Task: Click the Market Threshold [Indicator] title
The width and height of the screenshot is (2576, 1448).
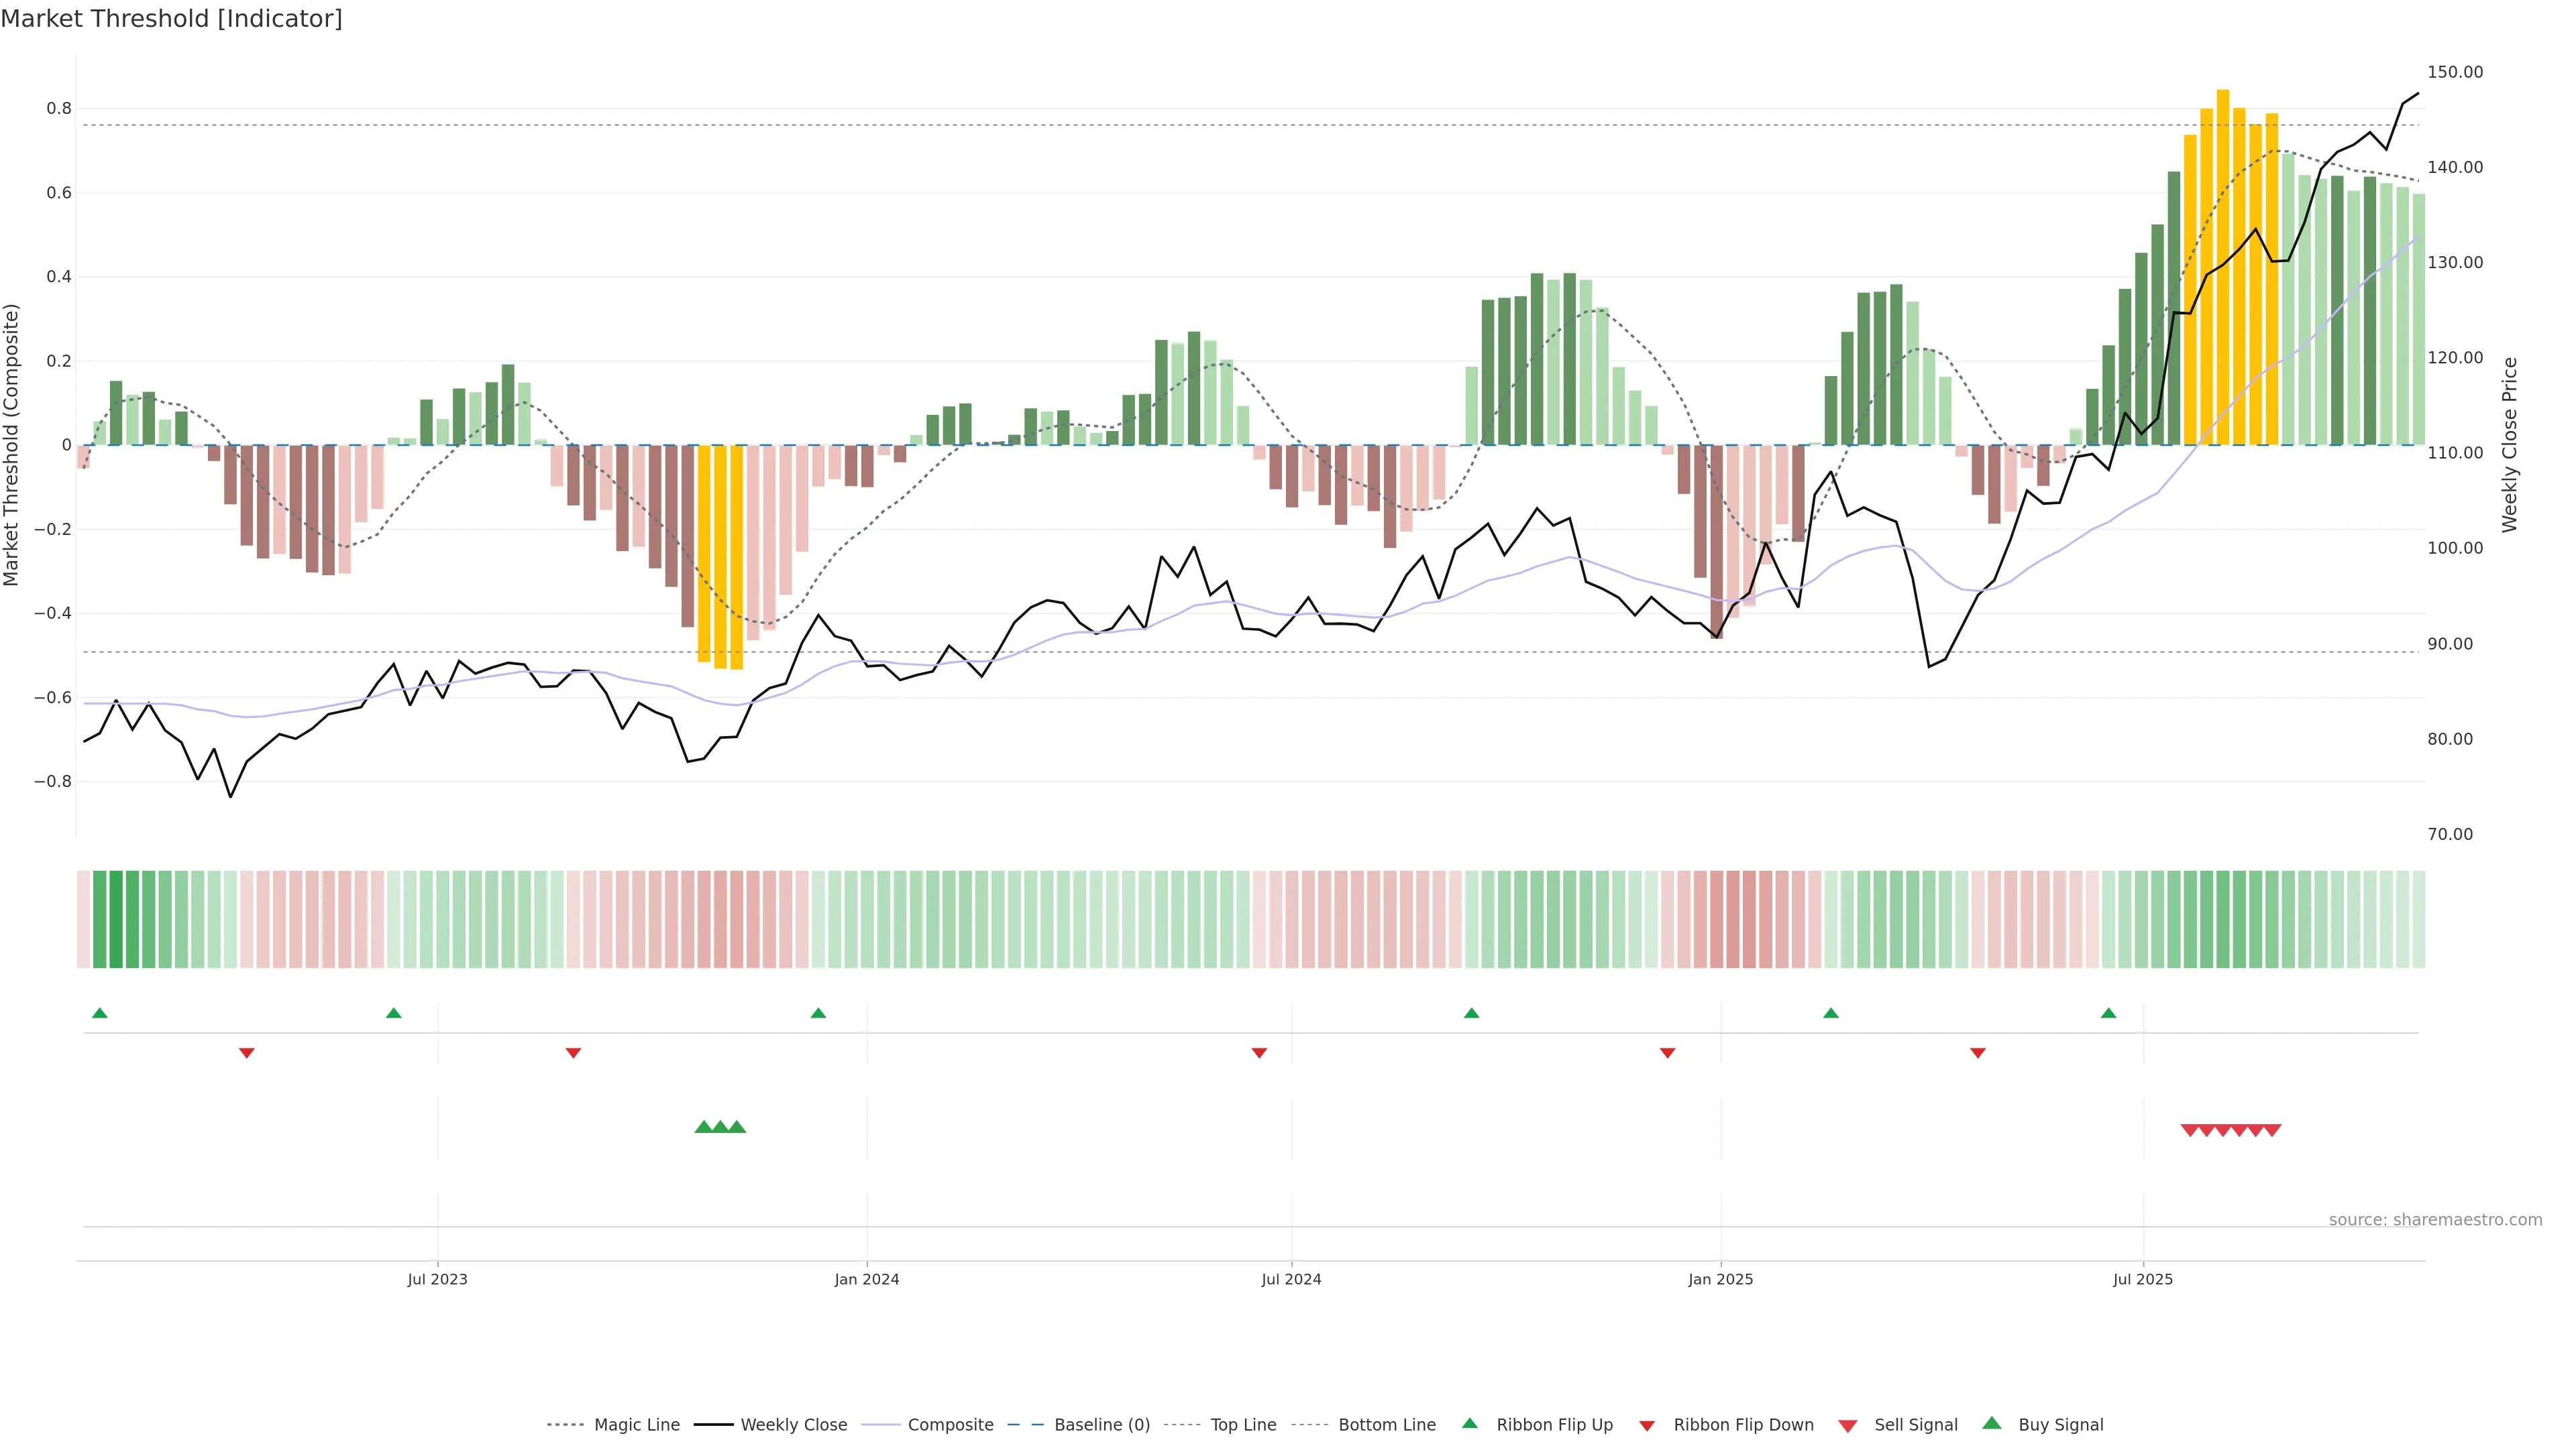Action: tap(171, 19)
